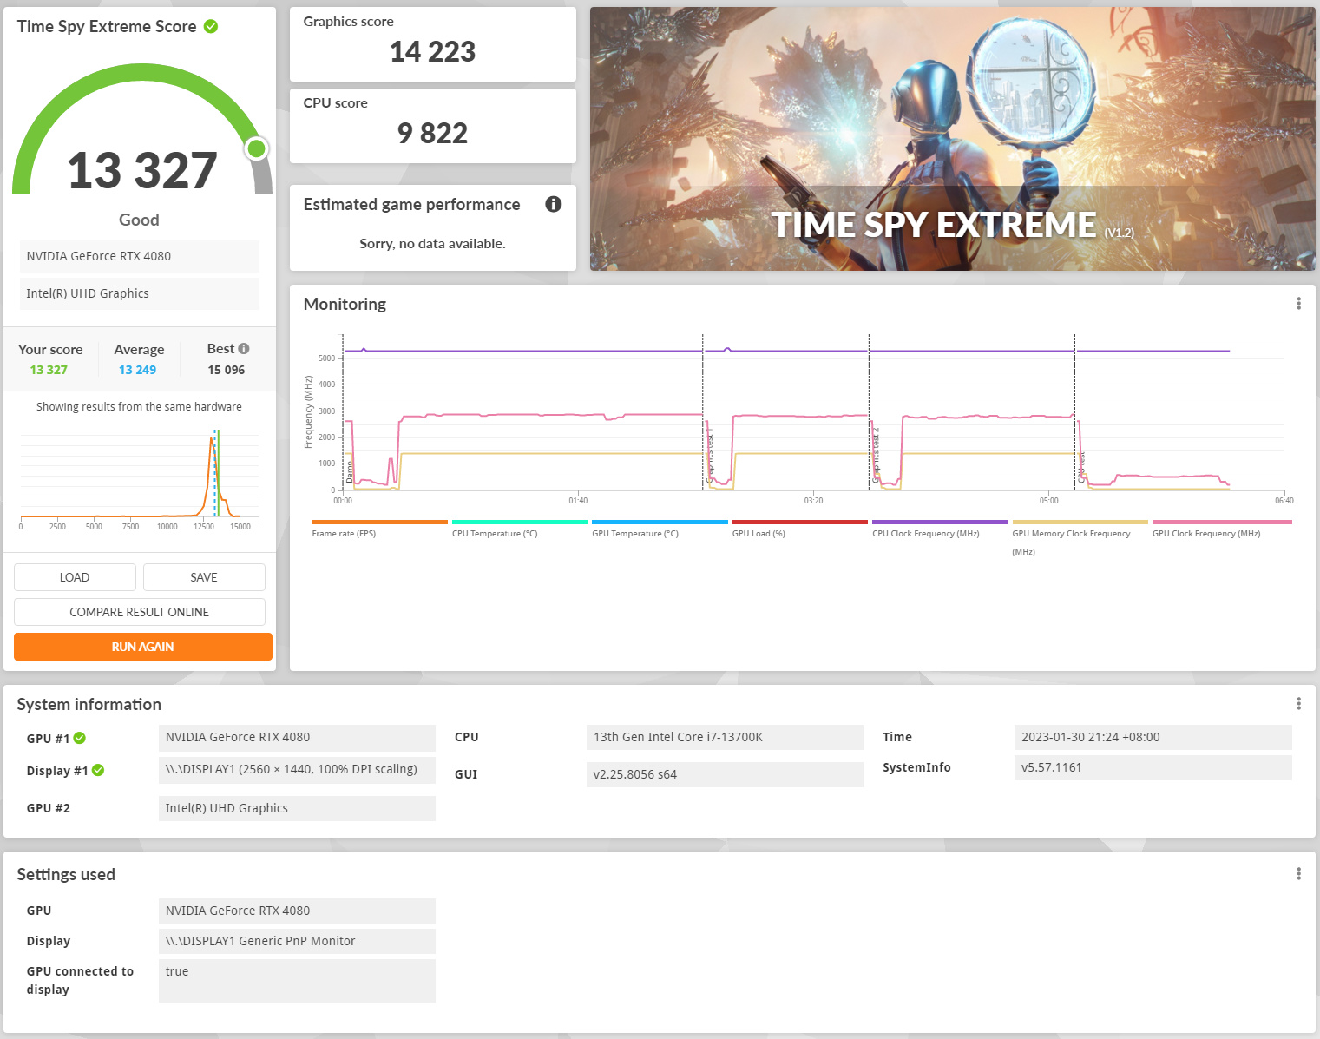Click the System information GPU #1 value RTX 4080
1320x1039 pixels.
coord(297,737)
